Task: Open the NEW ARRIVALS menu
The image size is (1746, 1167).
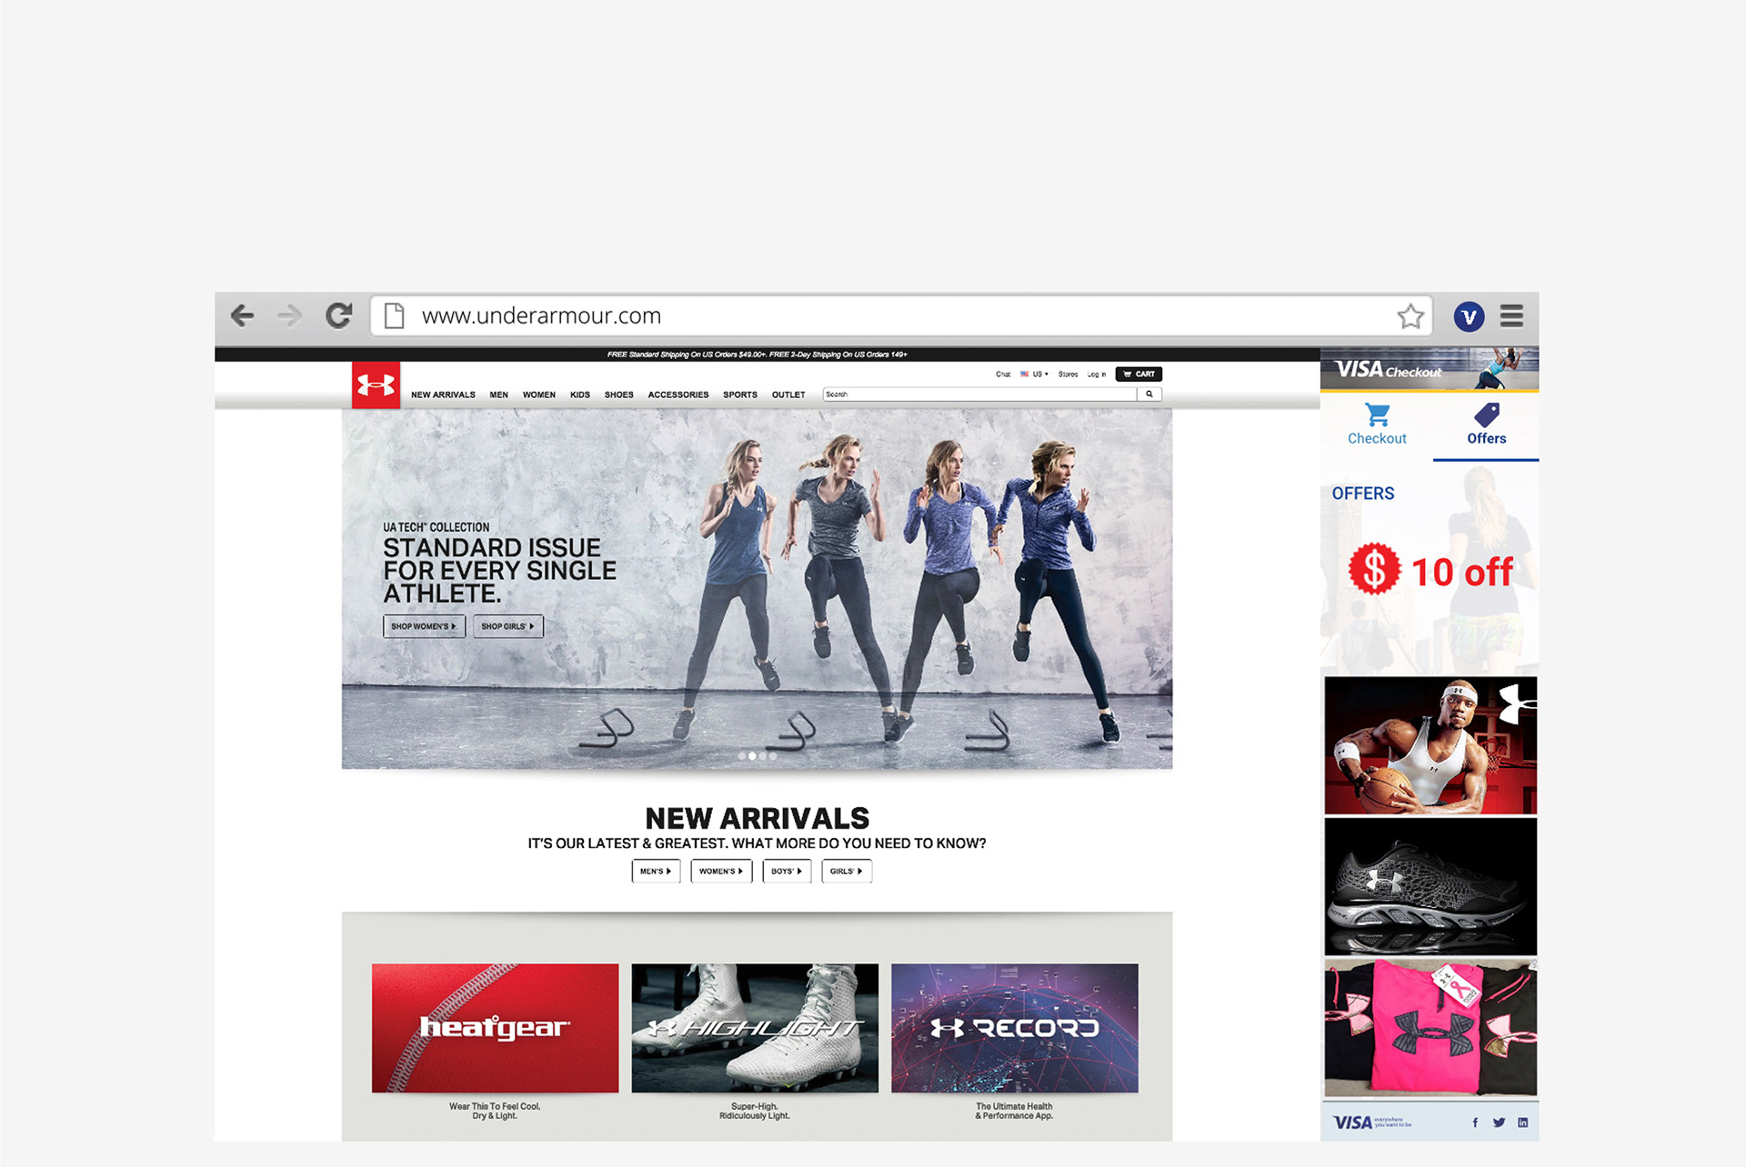Action: click(443, 394)
